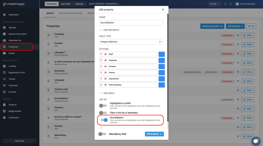Open Demos Meetmaps account menu
This screenshot has width=263, height=146.
247,4
